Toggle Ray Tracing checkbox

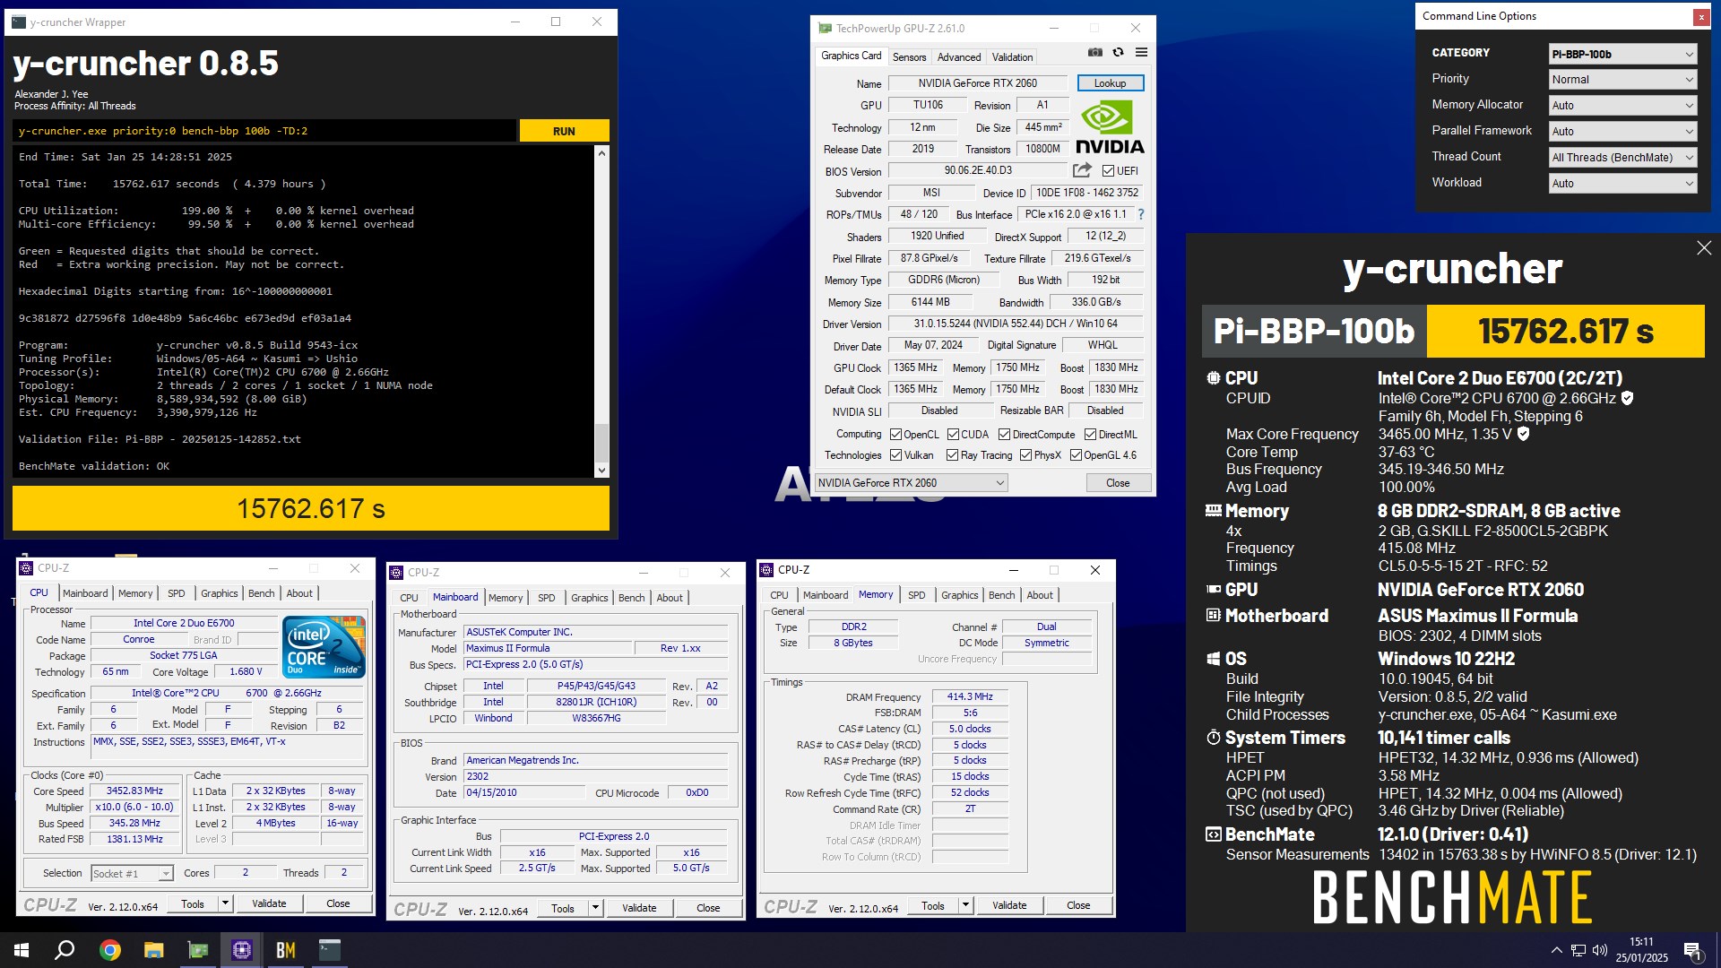[952, 455]
